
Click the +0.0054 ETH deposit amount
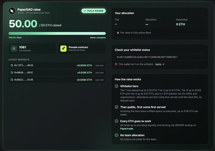point(84,66)
